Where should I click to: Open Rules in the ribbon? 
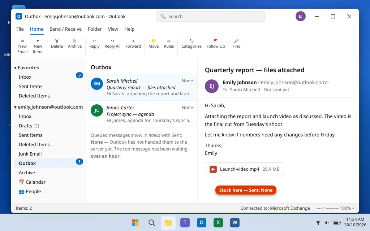click(x=169, y=44)
